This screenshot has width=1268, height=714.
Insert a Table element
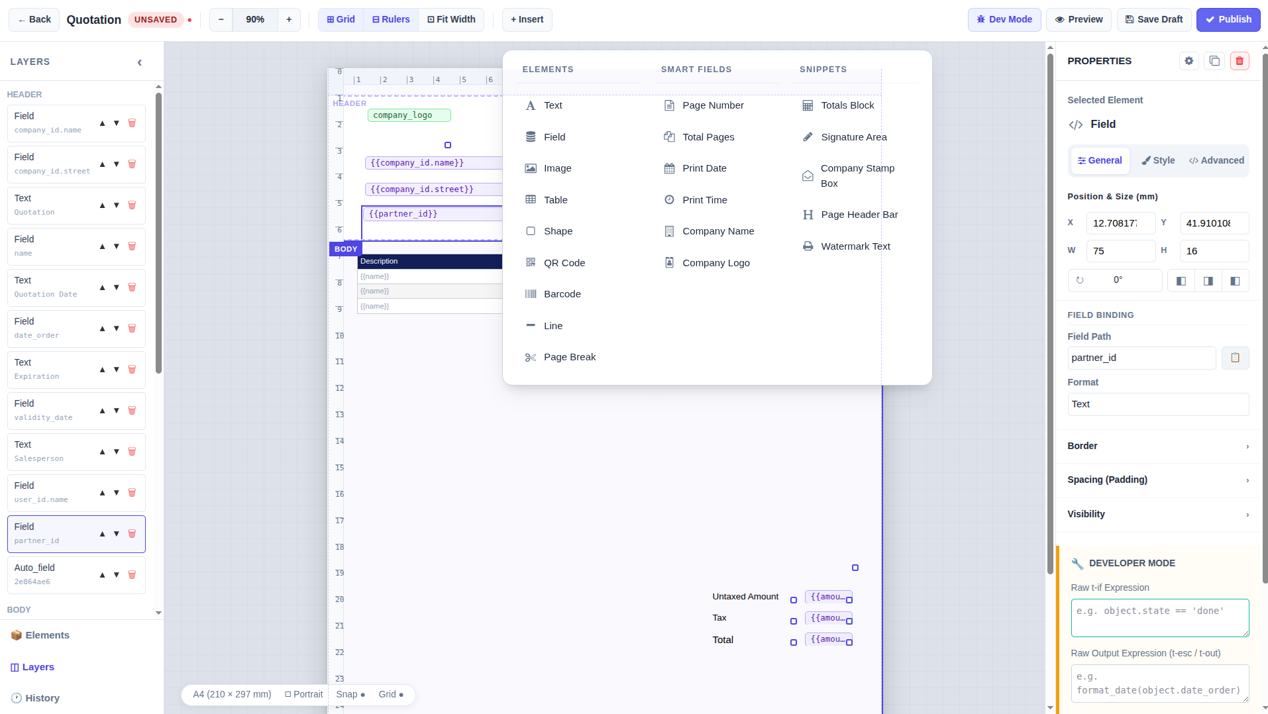point(547,200)
